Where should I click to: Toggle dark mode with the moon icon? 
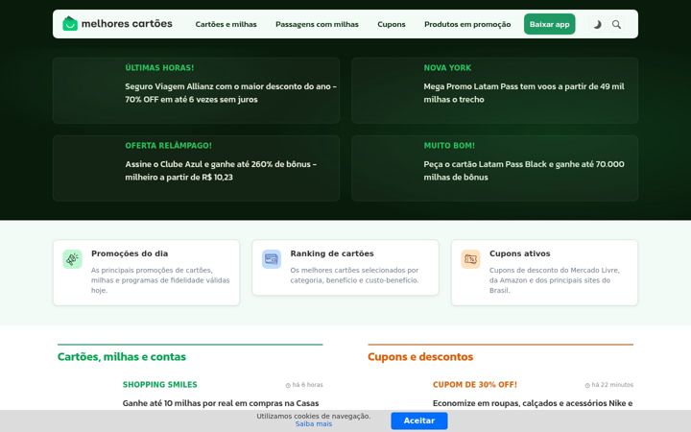(597, 24)
